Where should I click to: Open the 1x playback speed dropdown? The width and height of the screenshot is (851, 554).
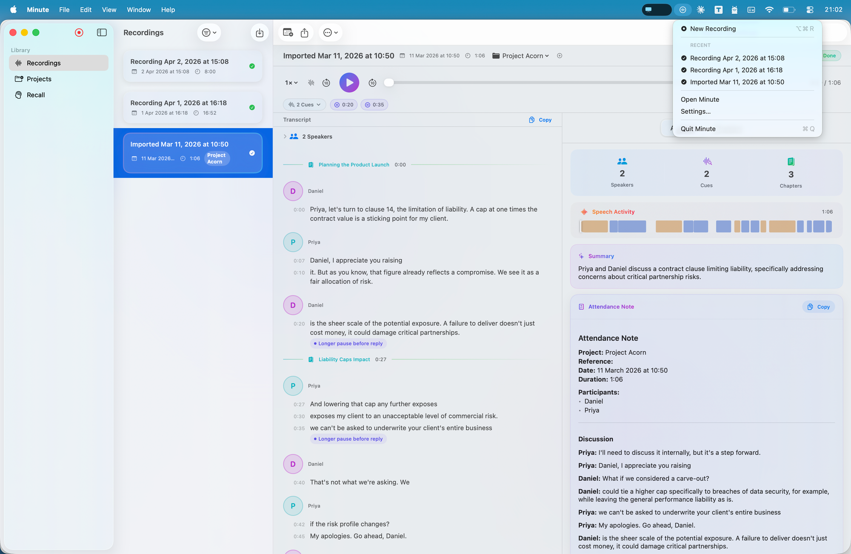tap(291, 83)
